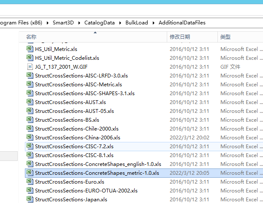263x203 pixels.
Task: Go to CatalogData folder in address bar
Action: (x=100, y=23)
